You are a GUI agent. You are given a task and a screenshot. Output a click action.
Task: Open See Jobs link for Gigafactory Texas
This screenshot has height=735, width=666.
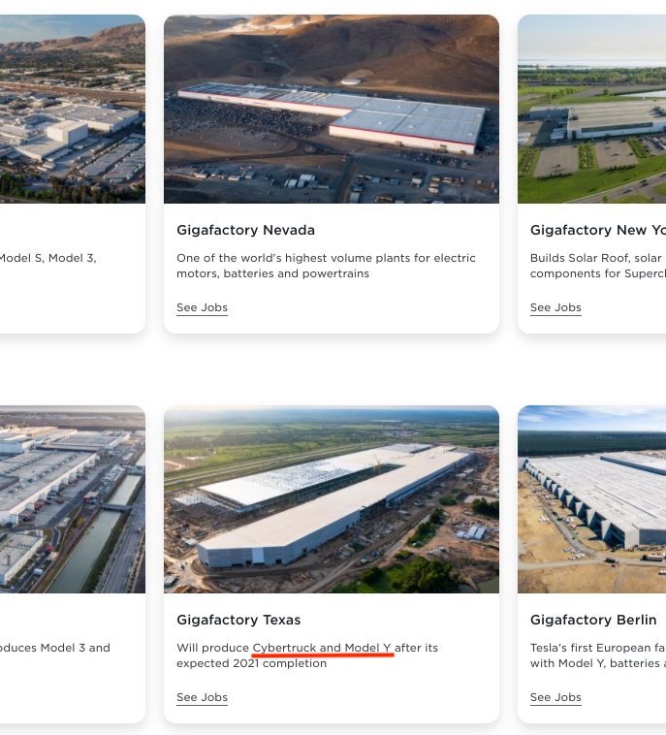pos(202,697)
